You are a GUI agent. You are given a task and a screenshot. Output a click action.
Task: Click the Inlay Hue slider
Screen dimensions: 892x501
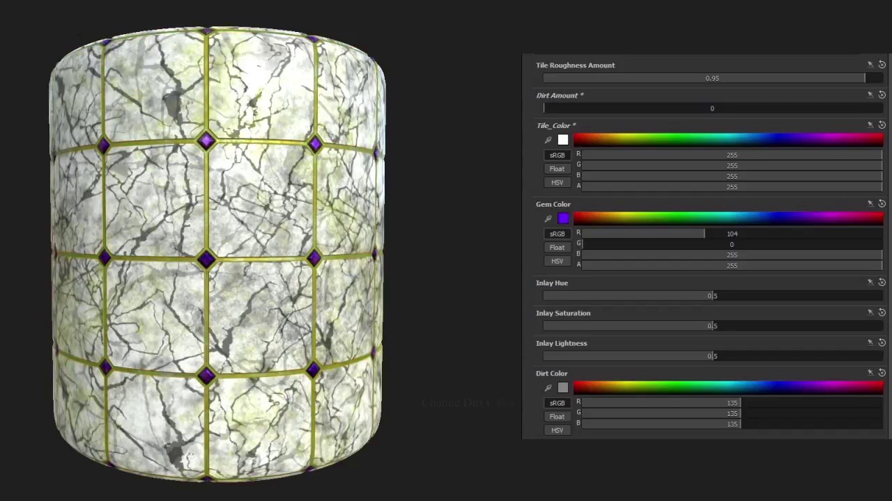[712, 296]
